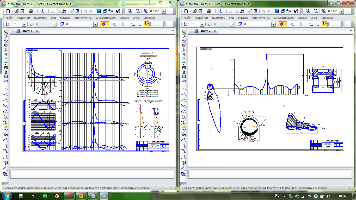
Task: Click the layer state icon in Лист 2 window
Action: click(x=240, y=24)
